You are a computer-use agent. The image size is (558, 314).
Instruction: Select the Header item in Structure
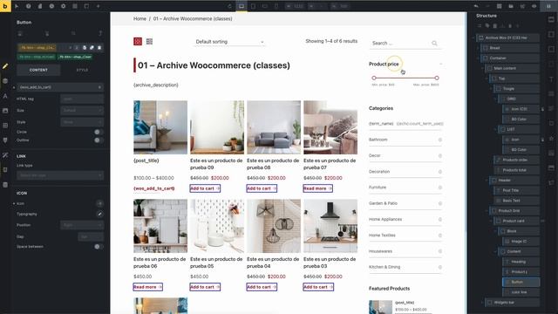point(514,181)
